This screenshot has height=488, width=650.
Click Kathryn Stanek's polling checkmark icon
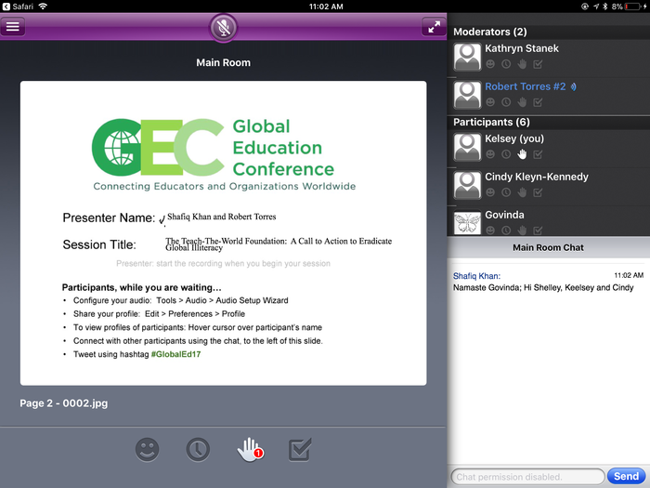coord(538,64)
